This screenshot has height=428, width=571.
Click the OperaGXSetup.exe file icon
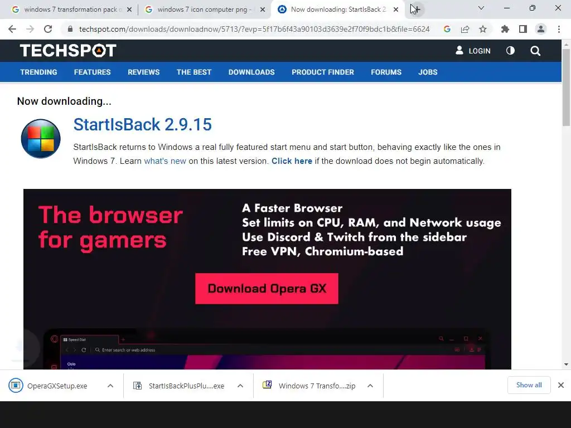point(16,386)
